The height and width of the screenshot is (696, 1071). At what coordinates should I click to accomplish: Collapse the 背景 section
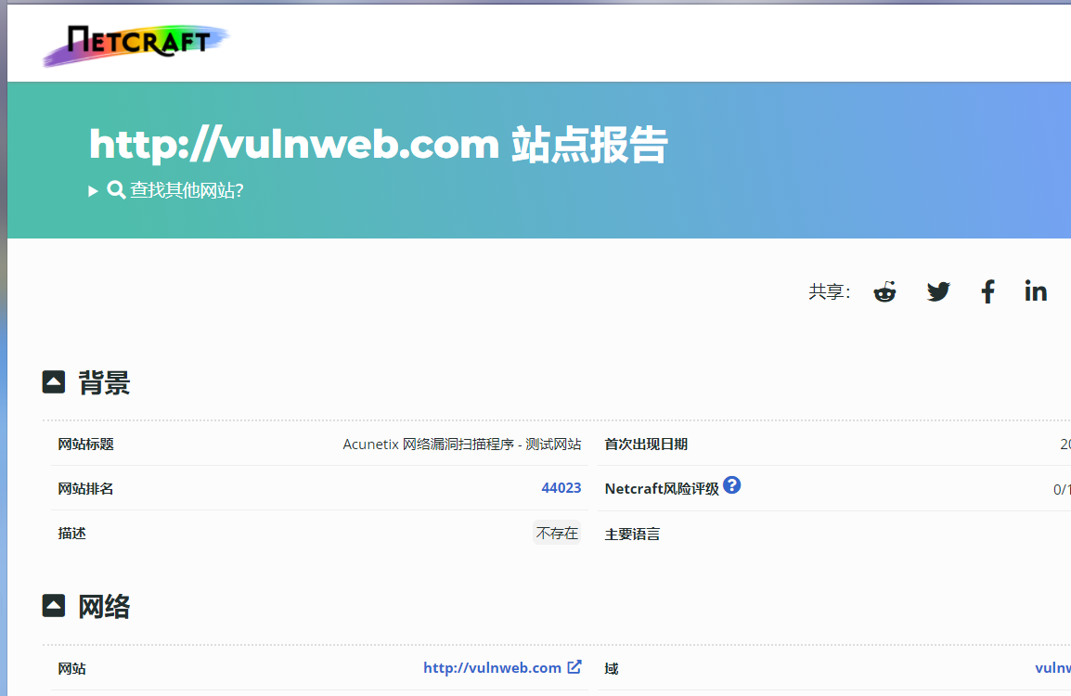(53, 381)
